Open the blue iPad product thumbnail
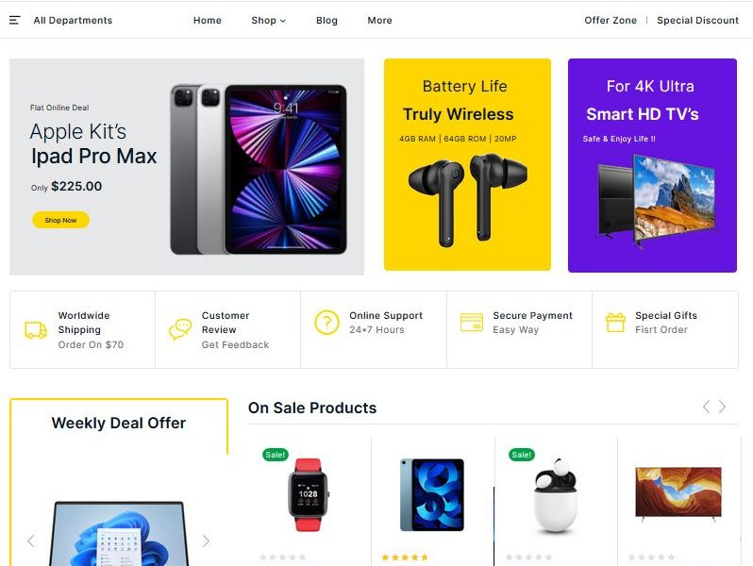Screen dimensions: 753x566 (x=432, y=494)
